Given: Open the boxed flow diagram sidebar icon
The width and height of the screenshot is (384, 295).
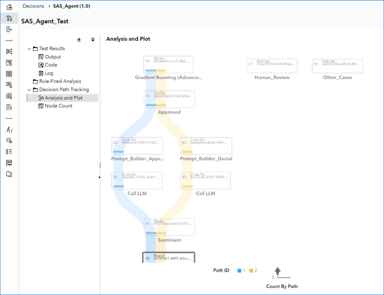Looking at the screenshot, I should point(9,63).
